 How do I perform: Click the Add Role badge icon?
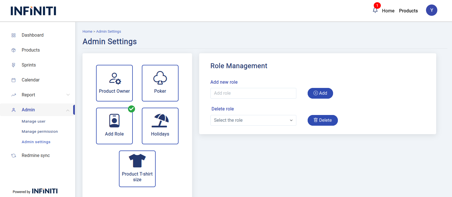click(114, 121)
